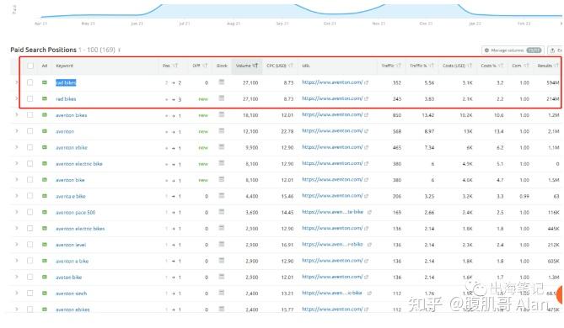Screen dimensions: 564x328
Task: Expand the aventon e bike row chevron
Action: coord(17,261)
